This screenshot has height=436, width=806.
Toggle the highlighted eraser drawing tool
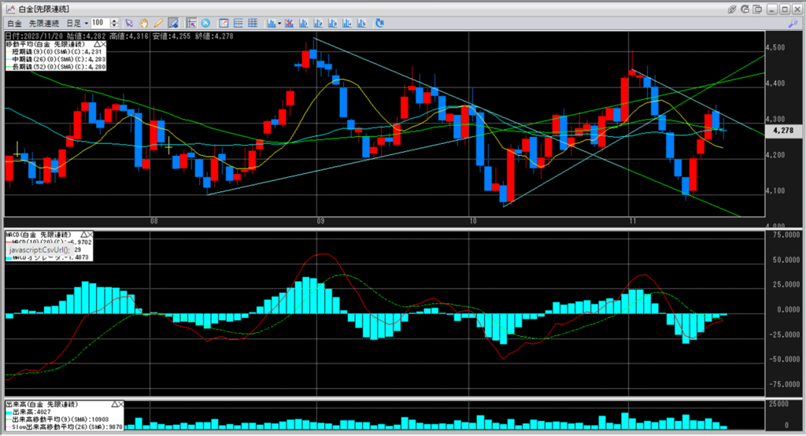coord(173,23)
